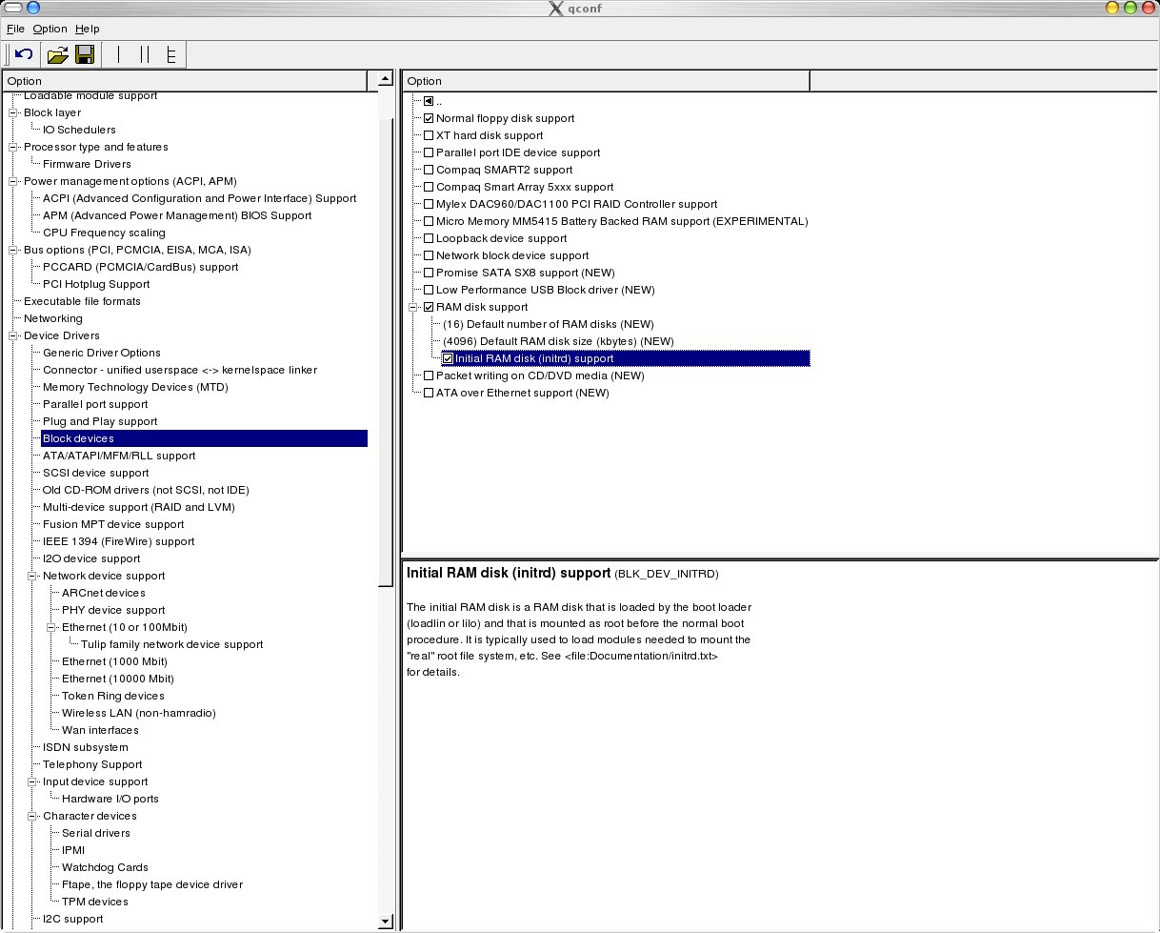Collapse Ethernet (10 or 100Mbit) tree node

point(52,627)
